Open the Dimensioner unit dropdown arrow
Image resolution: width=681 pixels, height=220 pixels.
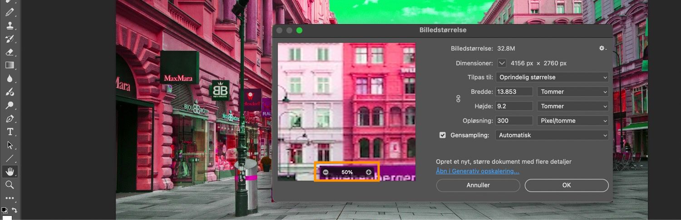502,63
